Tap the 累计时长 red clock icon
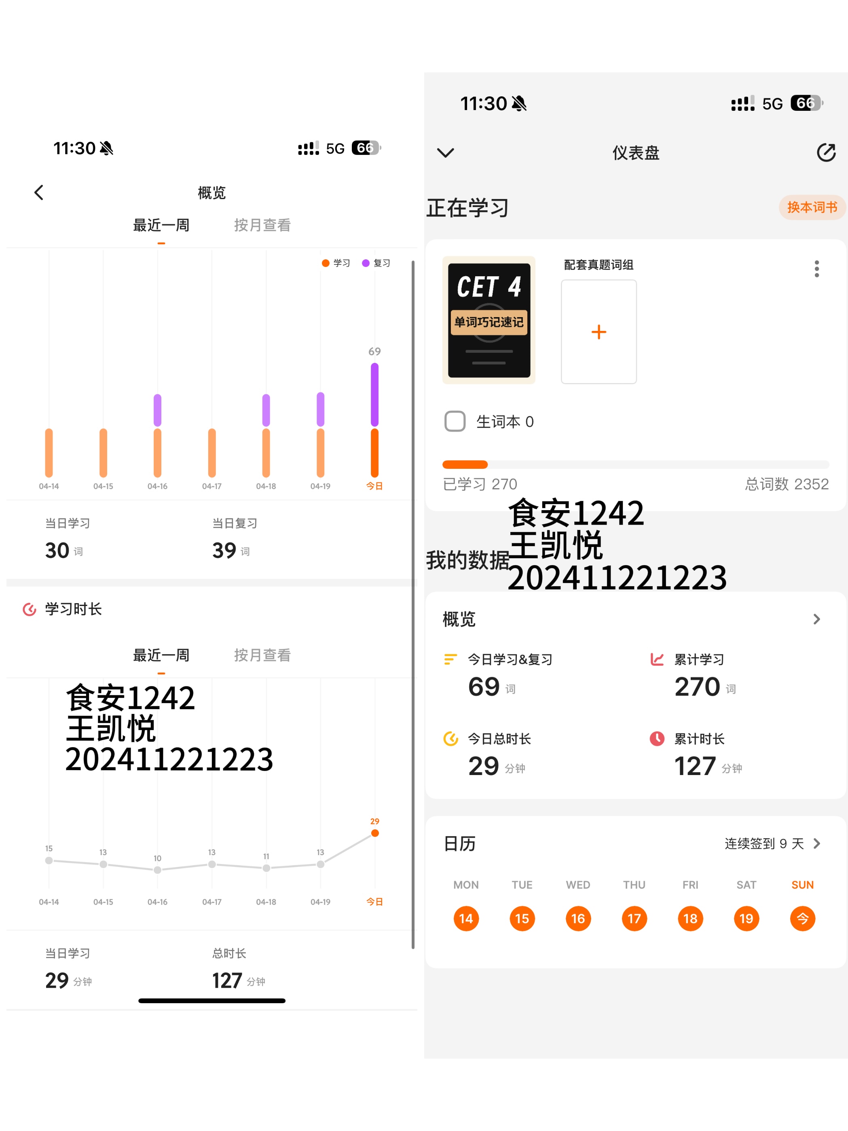Viewport: 848px width, 1131px height. [657, 738]
